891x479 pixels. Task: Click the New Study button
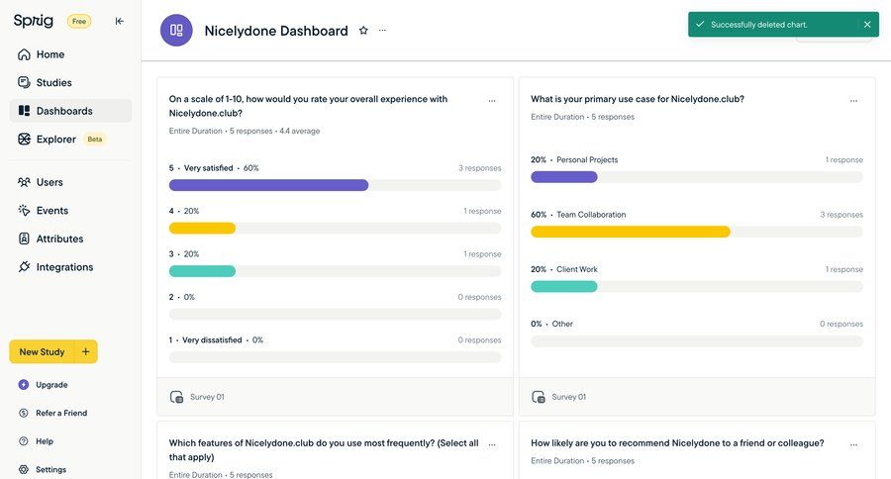pos(42,352)
